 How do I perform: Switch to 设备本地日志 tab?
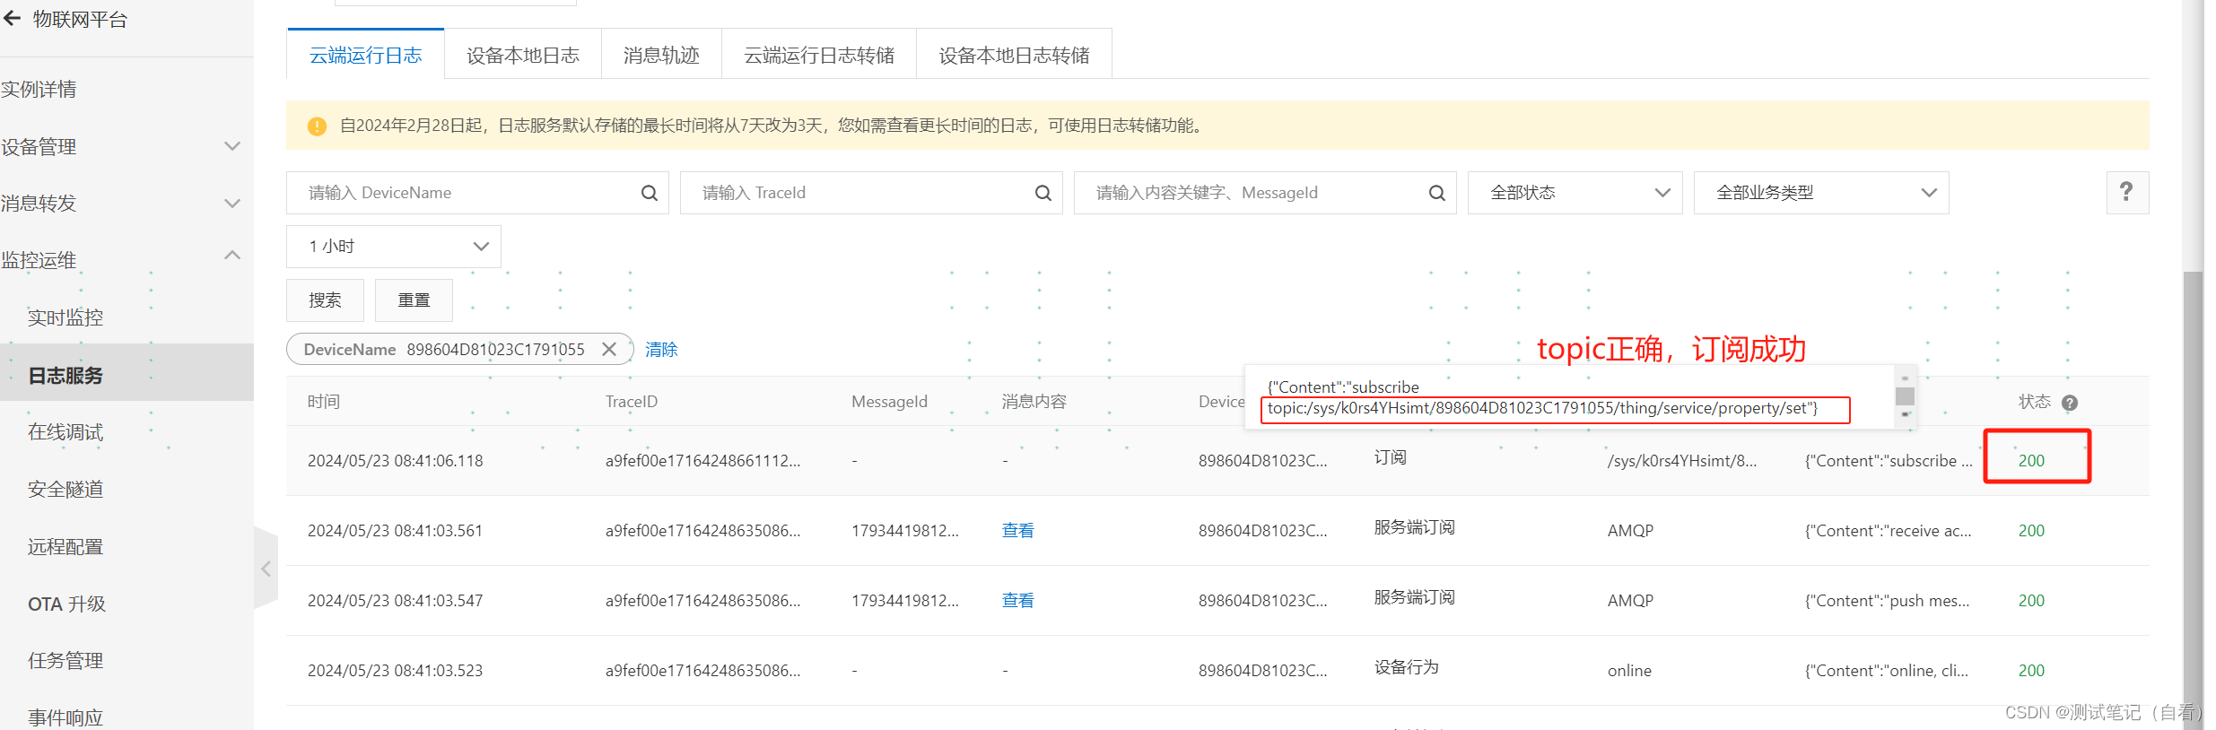click(522, 55)
